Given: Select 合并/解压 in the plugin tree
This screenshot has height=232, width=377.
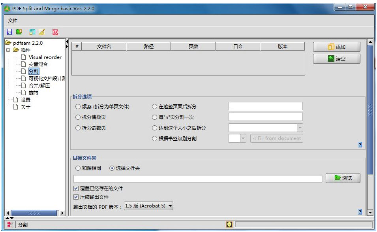Looking at the screenshot, I should pyautogui.click(x=39, y=86).
